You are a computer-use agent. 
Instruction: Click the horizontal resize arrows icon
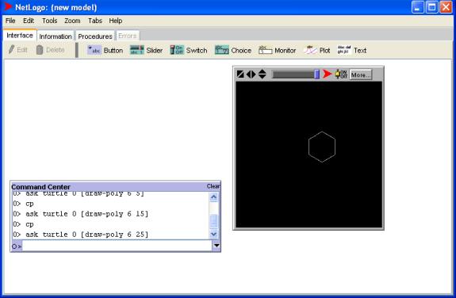pos(251,74)
